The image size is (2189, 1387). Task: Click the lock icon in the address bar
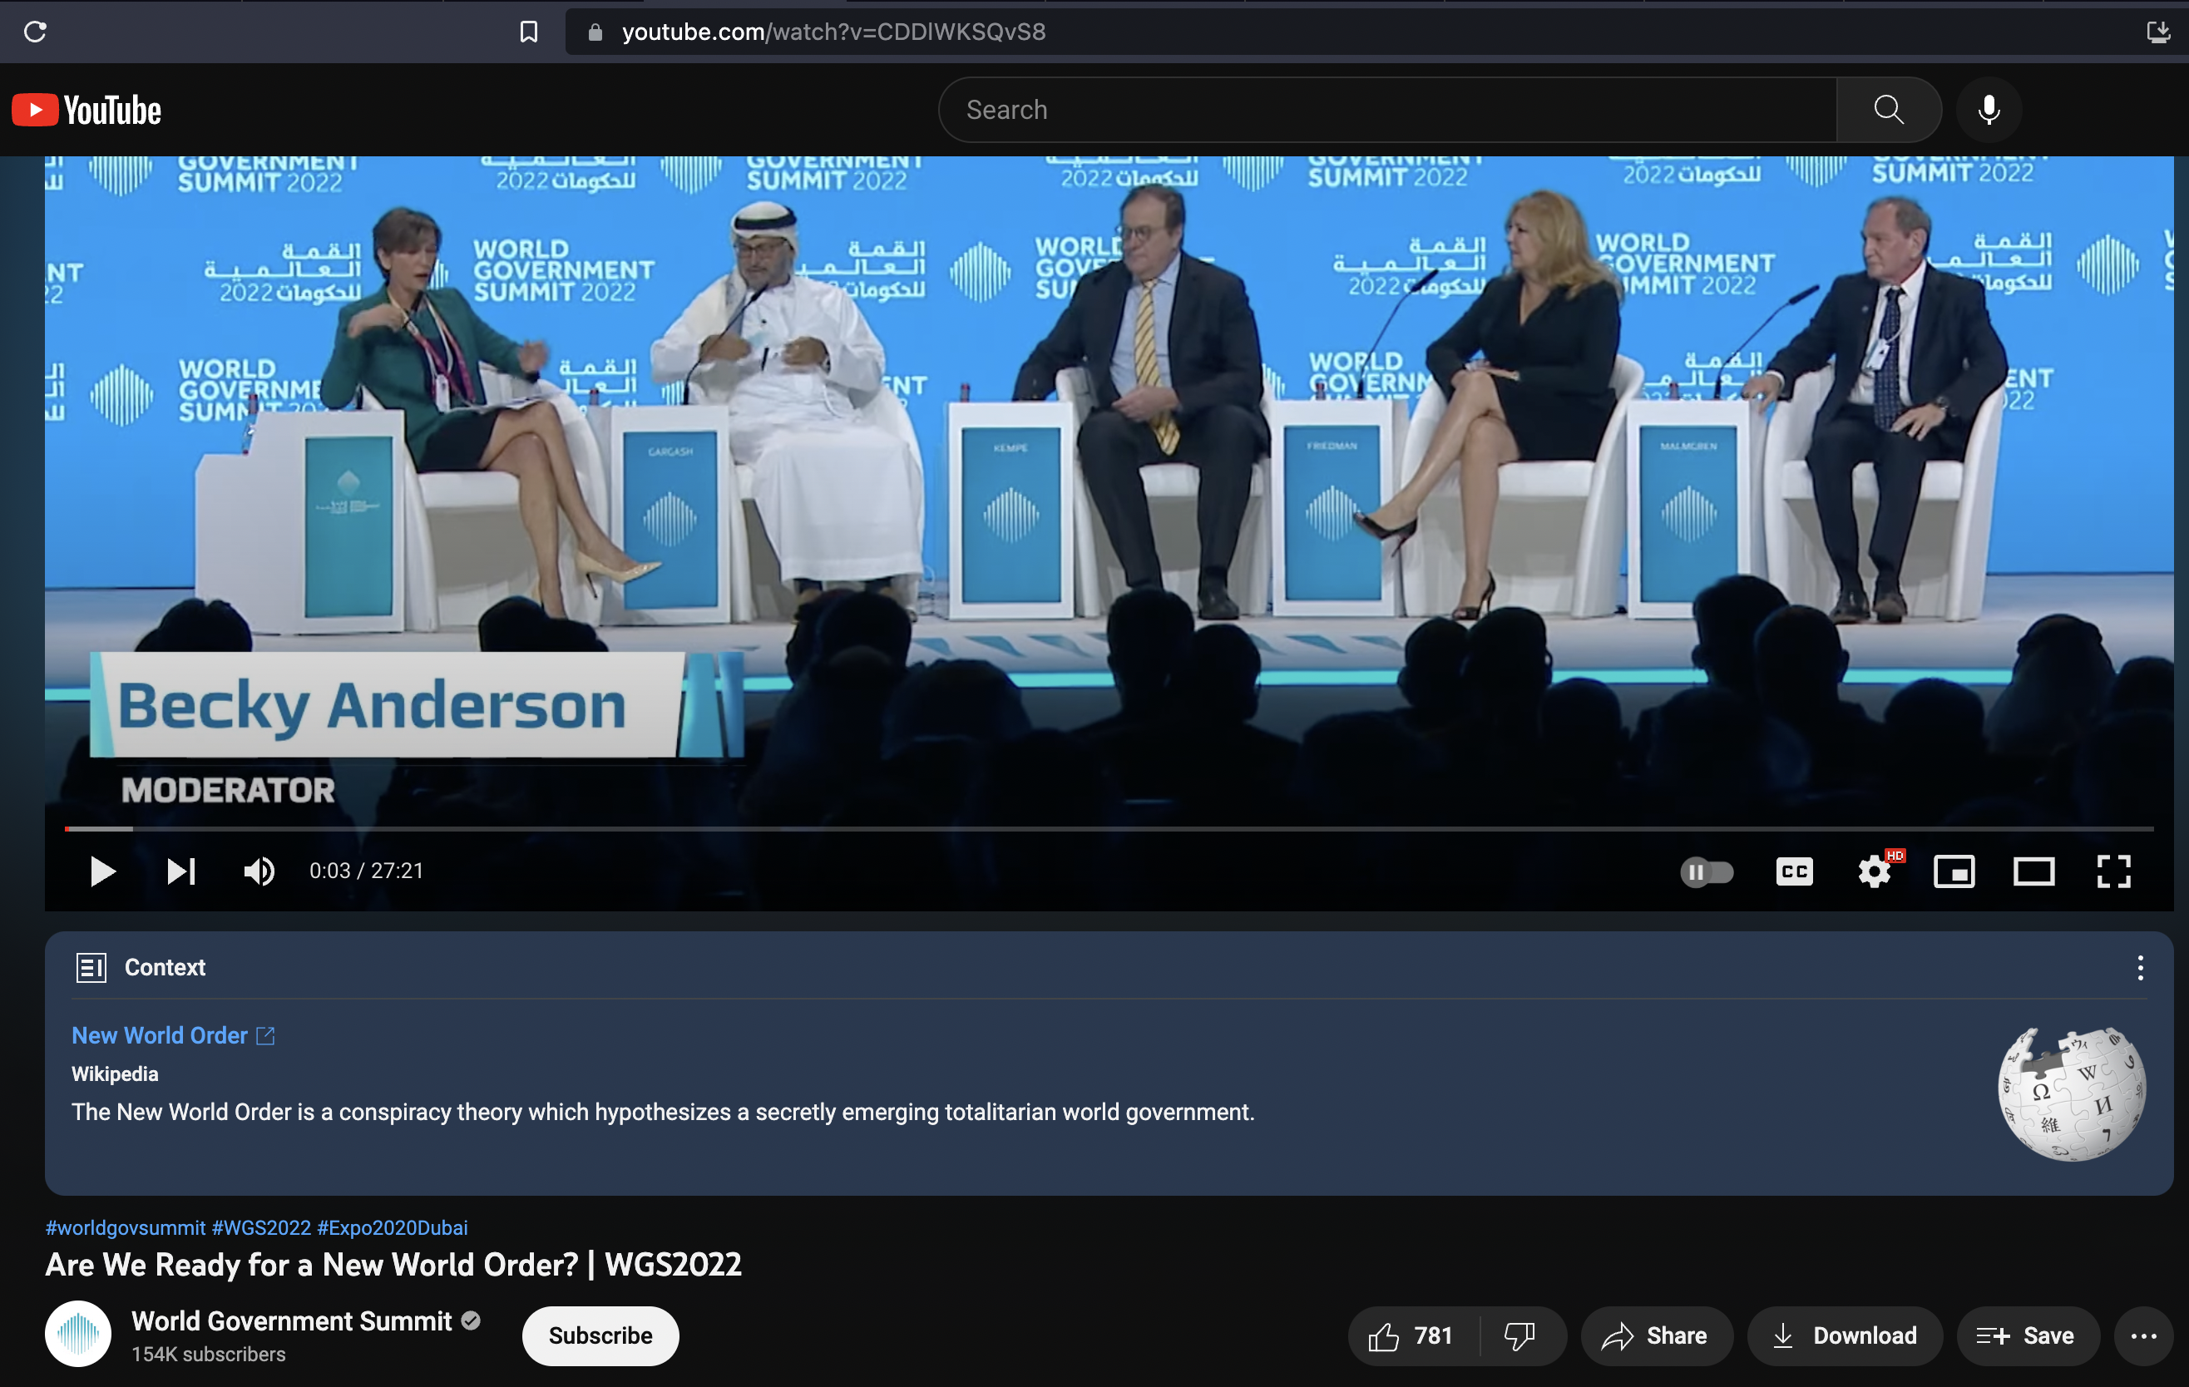595,32
